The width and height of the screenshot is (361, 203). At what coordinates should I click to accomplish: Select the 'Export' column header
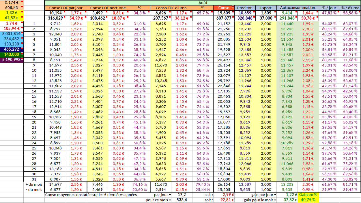click(x=266, y=8)
